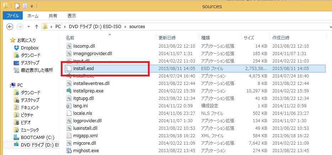Select migapp.xml file
332x155 pixels.
pyautogui.click(x=85, y=135)
